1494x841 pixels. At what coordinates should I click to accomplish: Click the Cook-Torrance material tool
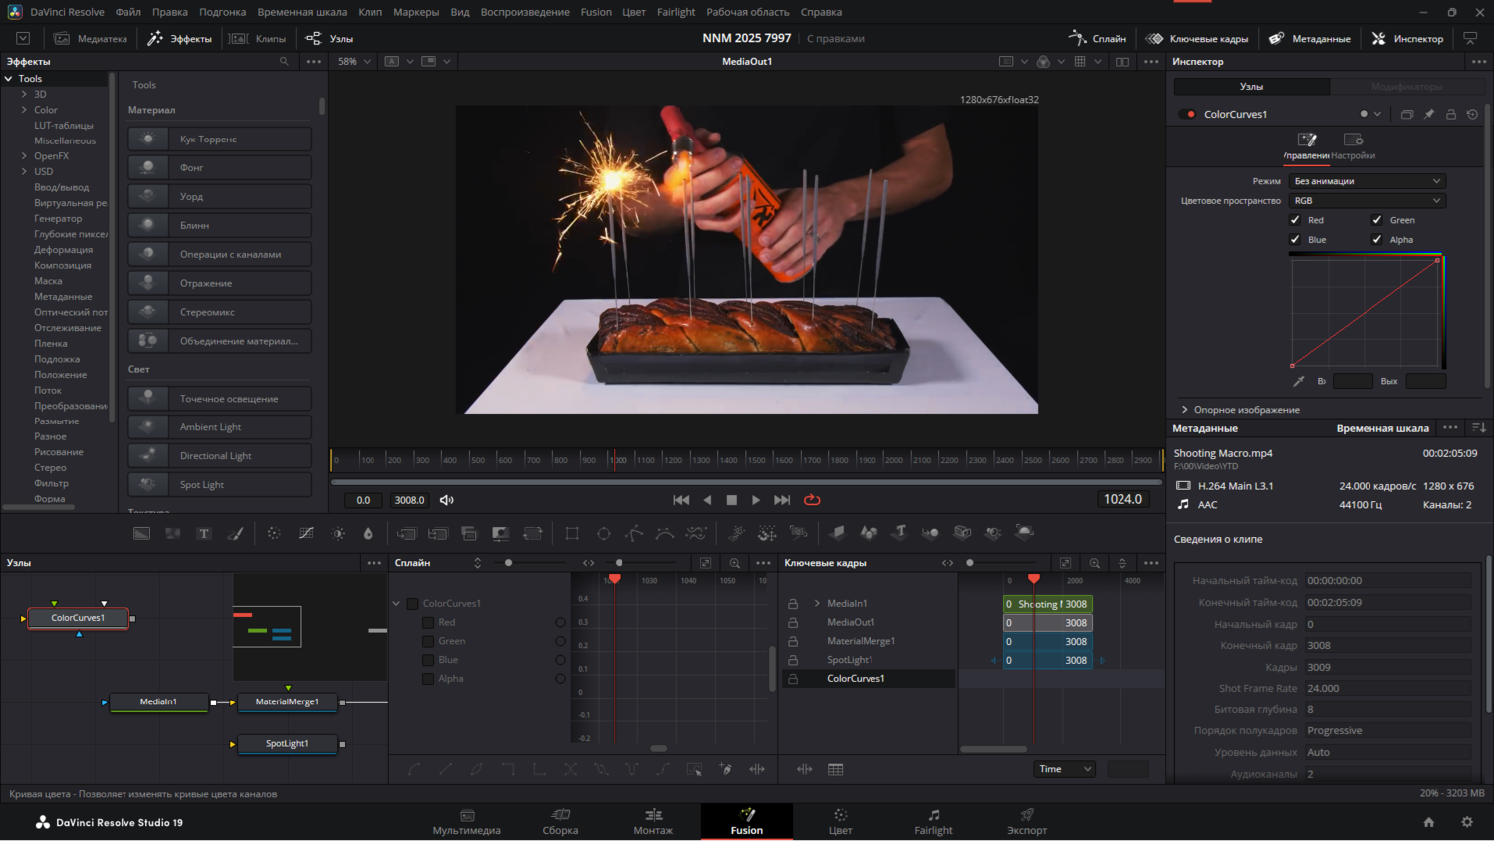220,140
